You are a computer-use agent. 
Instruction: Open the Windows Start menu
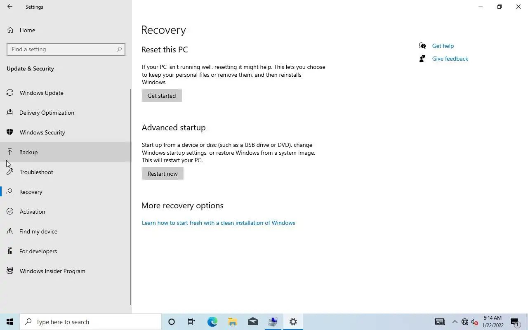pyautogui.click(x=10, y=322)
